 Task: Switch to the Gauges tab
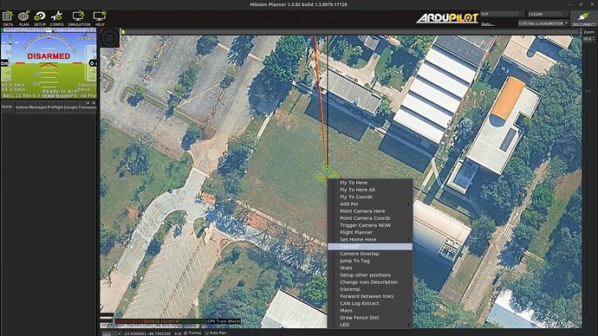point(71,107)
